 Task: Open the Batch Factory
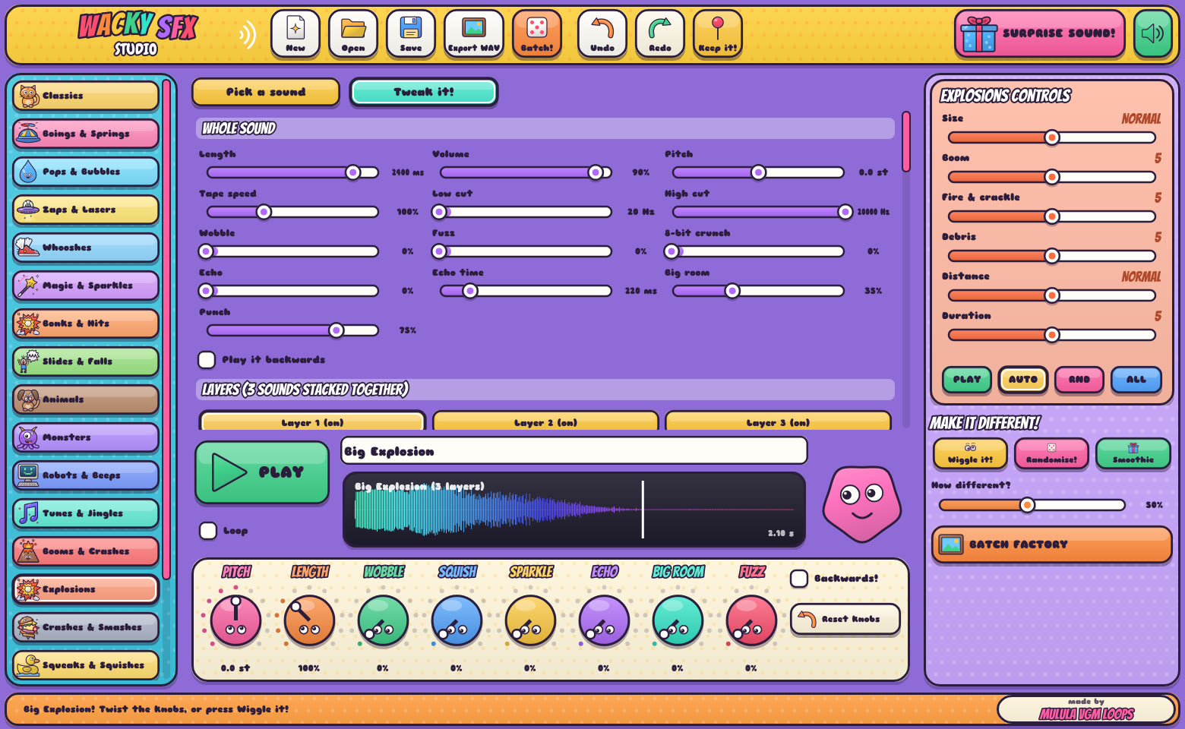pyautogui.click(x=1052, y=544)
